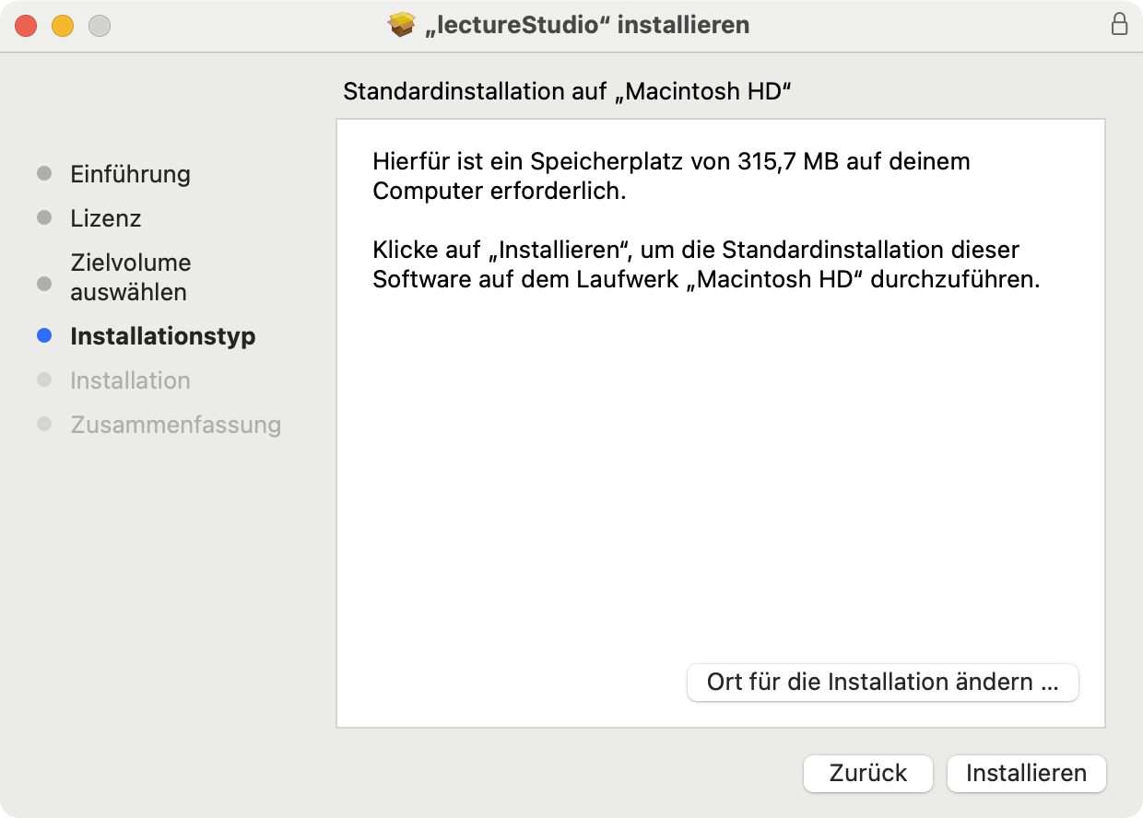Click Zurück to return to previous step
1143x818 pixels.
pos(867,774)
